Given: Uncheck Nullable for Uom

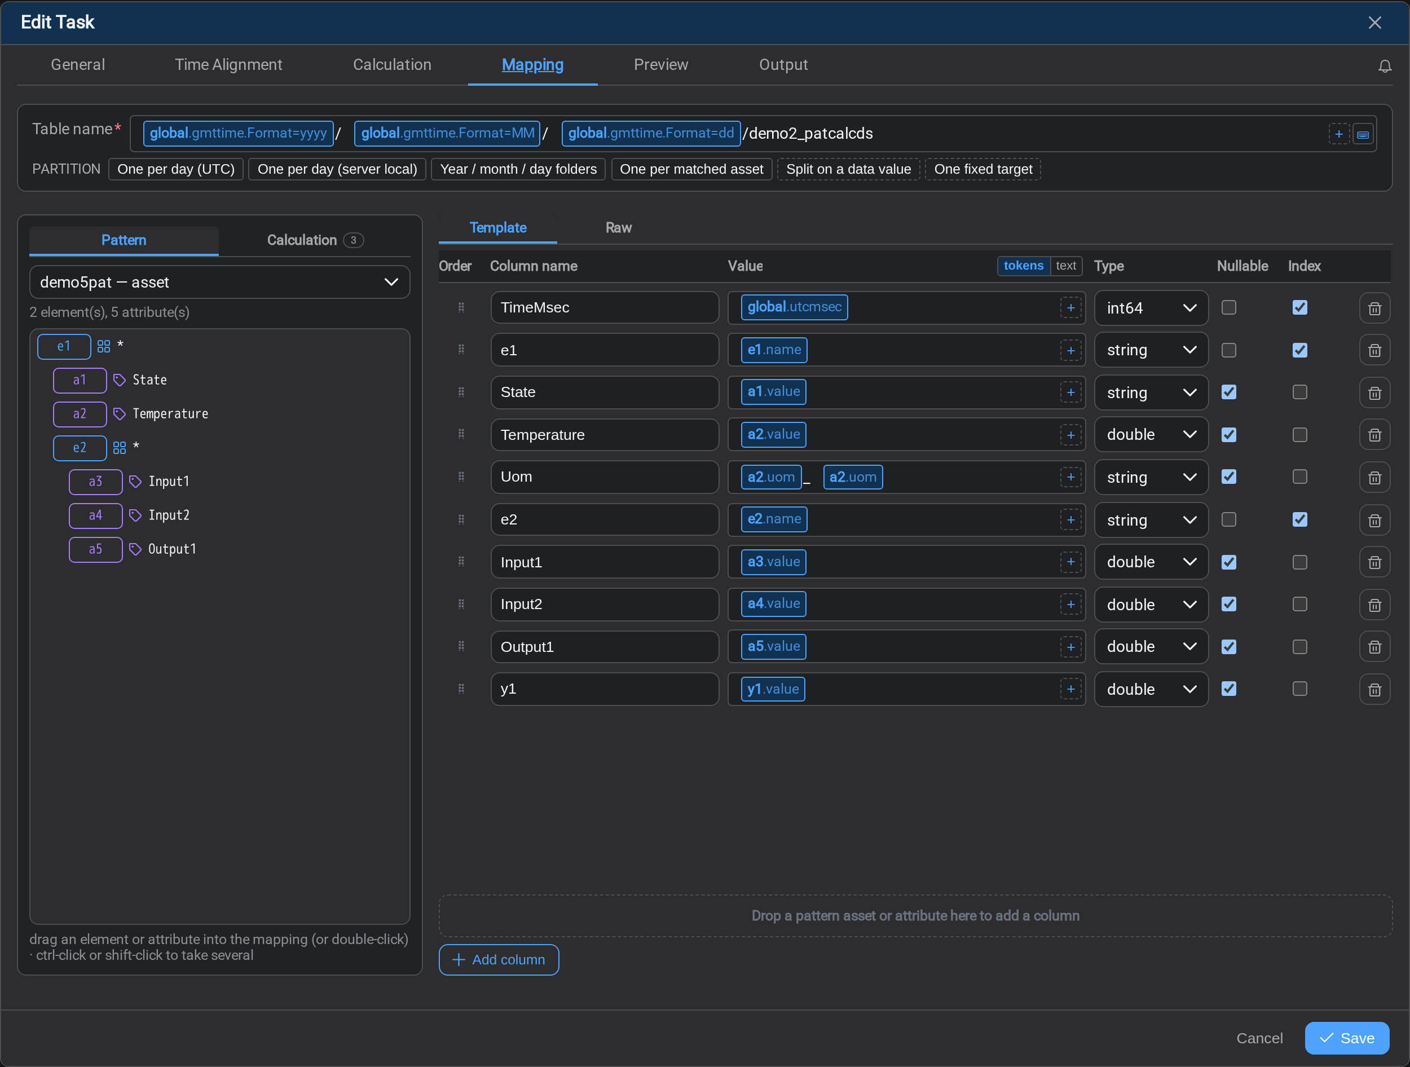Looking at the screenshot, I should click(x=1228, y=478).
